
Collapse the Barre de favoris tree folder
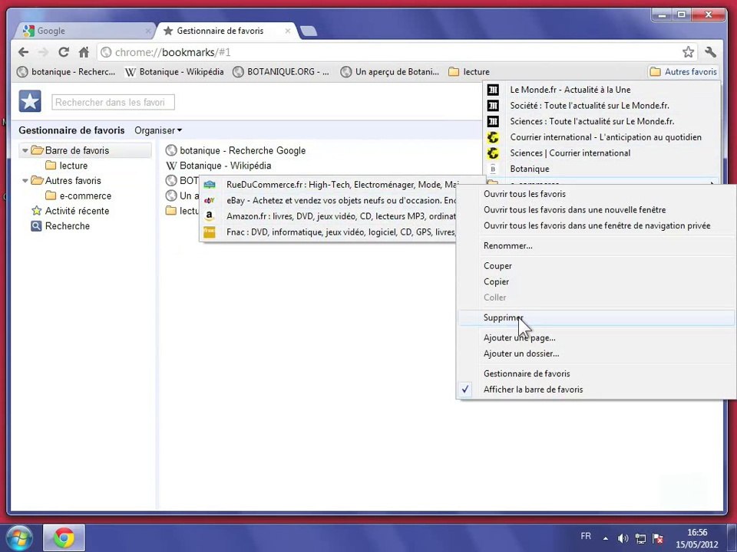[25, 151]
